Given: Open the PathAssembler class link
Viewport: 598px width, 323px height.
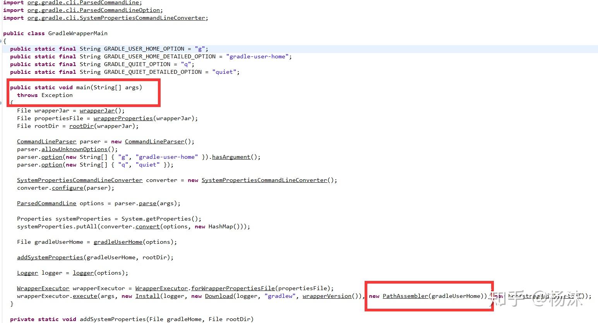Looking at the screenshot, I should (405, 296).
